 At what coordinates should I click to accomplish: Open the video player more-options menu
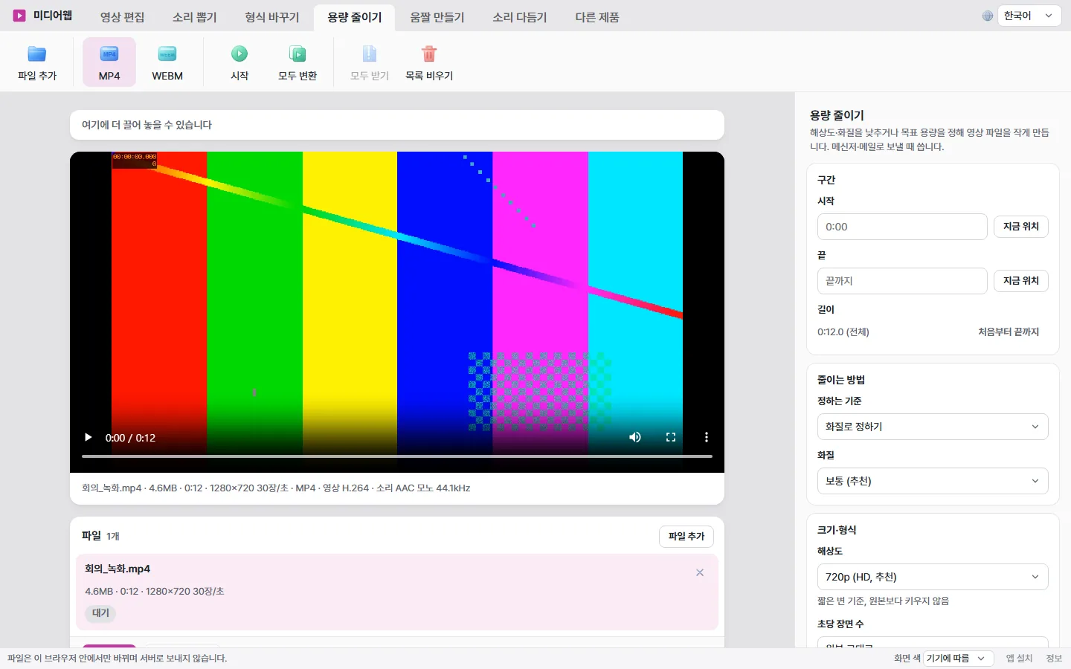(x=707, y=437)
